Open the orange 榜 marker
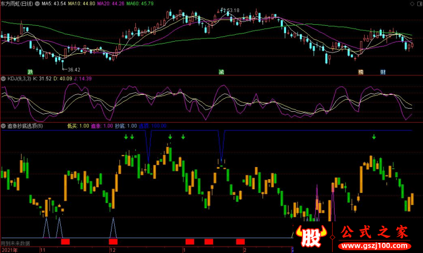The width and height of the screenshot is (423, 253). tap(361, 72)
